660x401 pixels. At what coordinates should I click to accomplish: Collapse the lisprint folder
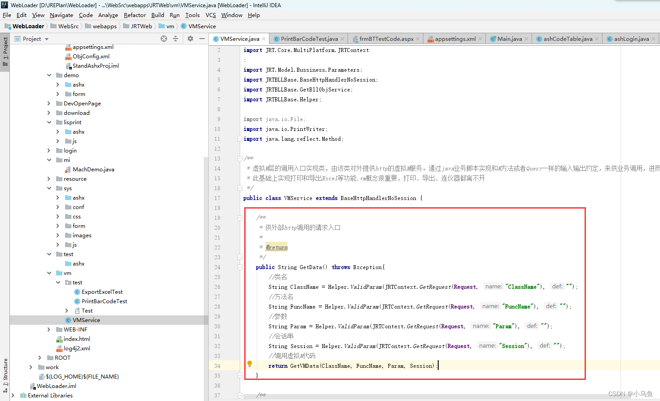click(49, 122)
